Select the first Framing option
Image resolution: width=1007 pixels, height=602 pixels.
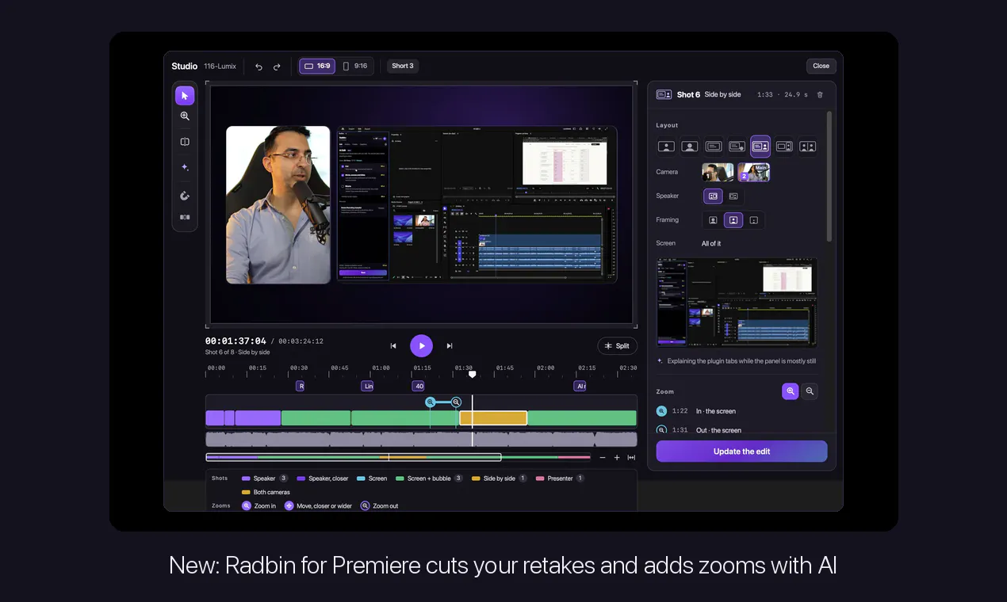point(713,220)
